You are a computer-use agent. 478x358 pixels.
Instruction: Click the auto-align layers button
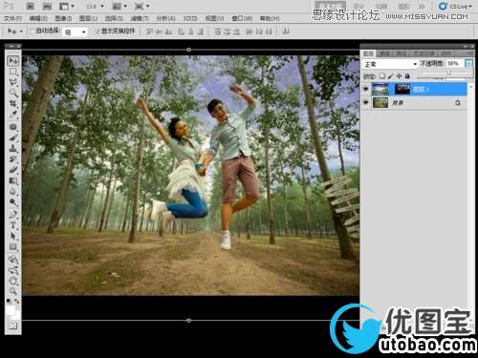286,32
